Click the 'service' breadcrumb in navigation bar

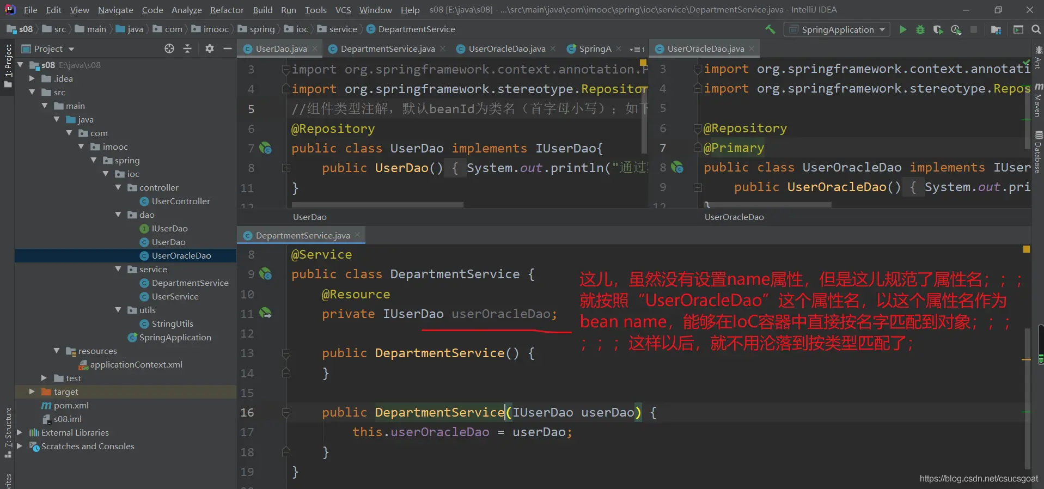(x=343, y=29)
